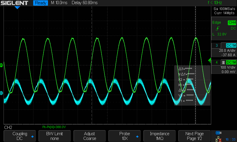Click the M 10.0ms timebase readout
237x142 pixels.
click(x=59, y=3)
